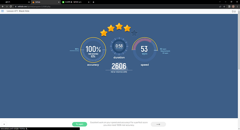The width and height of the screenshot is (240, 130).
Task: Click the Try again button
Action: click(x=79, y=124)
